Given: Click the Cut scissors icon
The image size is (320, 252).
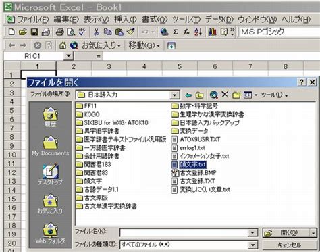Looking at the screenshot, I should 97,32.
